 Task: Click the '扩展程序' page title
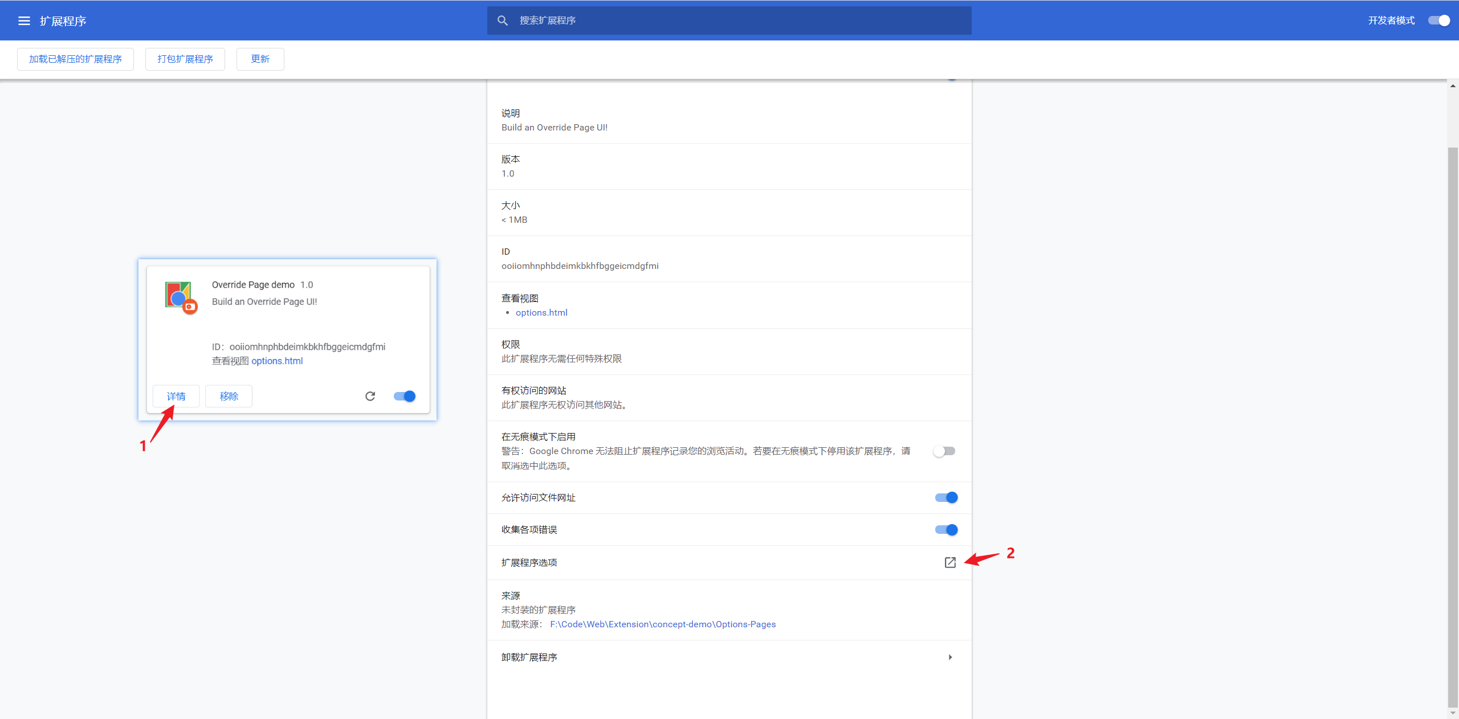pyautogui.click(x=63, y=21)
